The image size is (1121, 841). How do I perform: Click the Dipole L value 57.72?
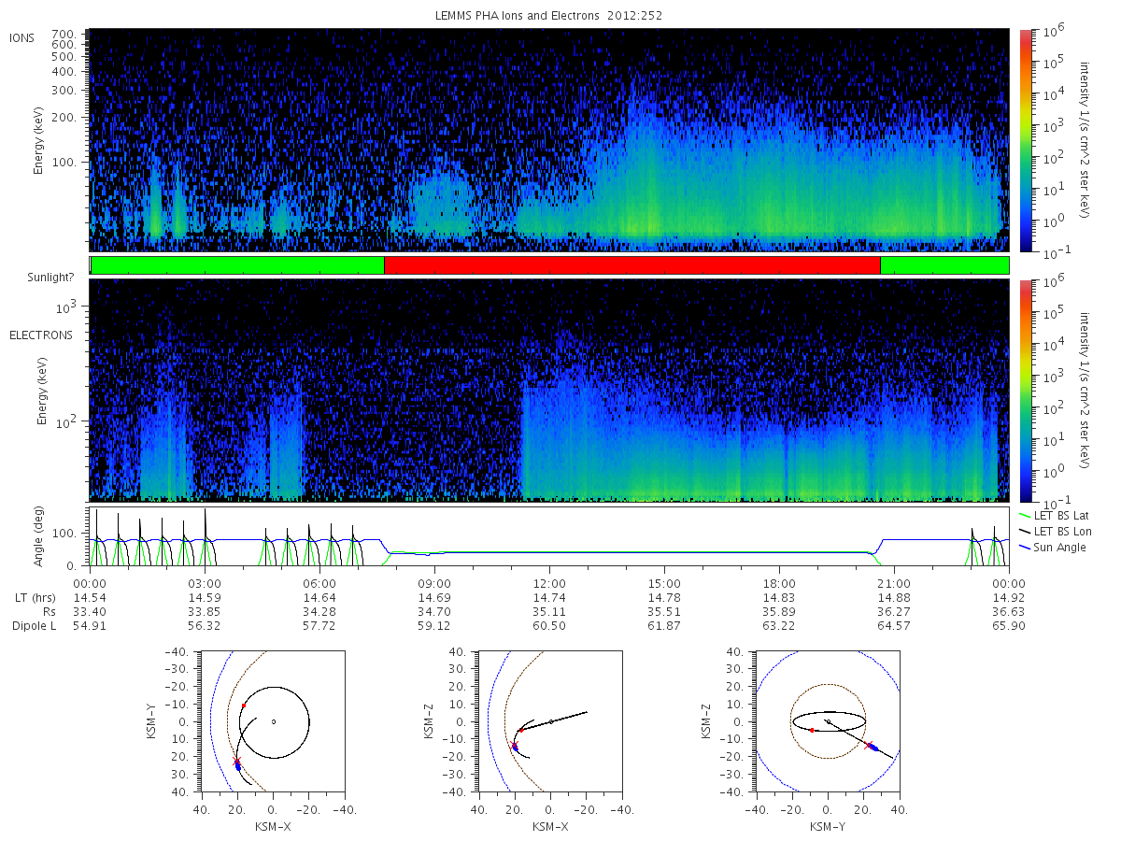[319, 626]
